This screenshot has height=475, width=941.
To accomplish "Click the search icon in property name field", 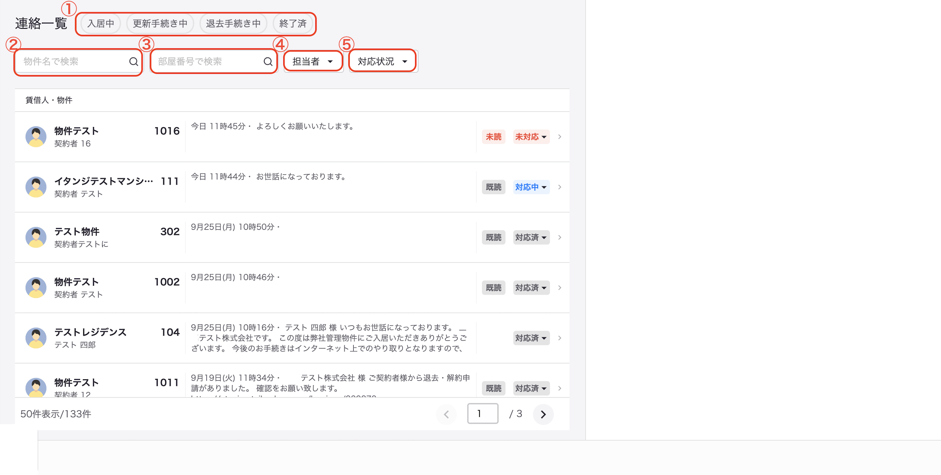I will tap(134, 61).
